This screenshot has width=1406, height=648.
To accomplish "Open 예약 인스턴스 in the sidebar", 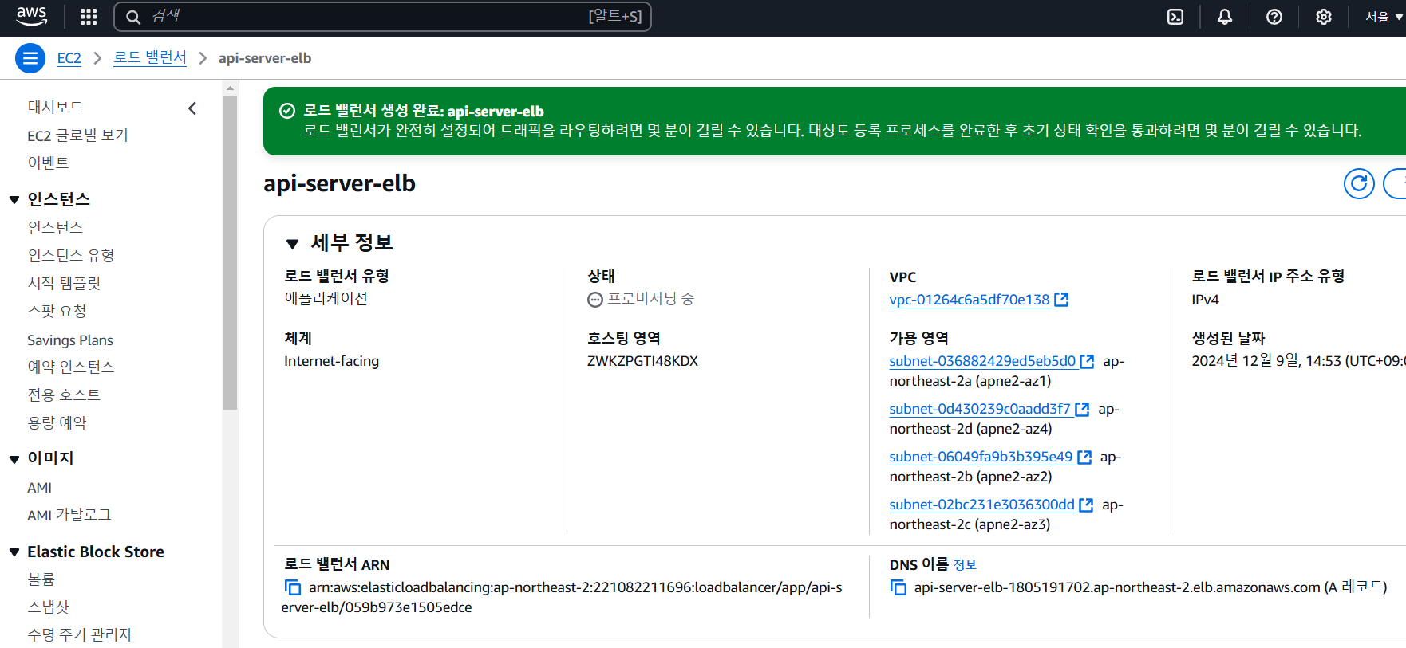I will (71, 367).
